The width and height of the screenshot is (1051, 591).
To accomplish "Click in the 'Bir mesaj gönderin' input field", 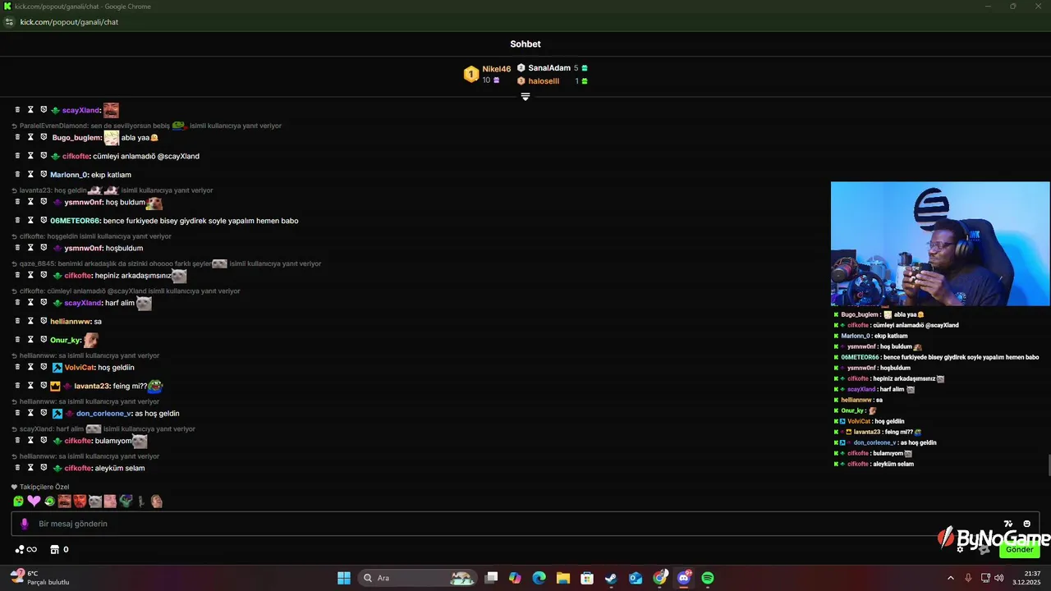I will 525,524.
